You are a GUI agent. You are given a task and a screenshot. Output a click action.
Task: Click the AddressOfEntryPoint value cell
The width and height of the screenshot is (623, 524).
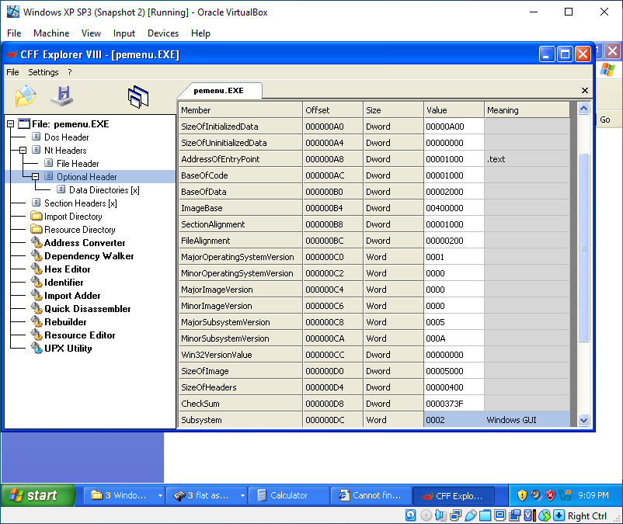[x=454, y=159]
